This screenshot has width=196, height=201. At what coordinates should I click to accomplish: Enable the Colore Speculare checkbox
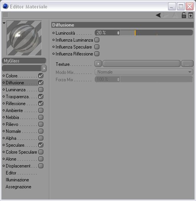(41, 152)
